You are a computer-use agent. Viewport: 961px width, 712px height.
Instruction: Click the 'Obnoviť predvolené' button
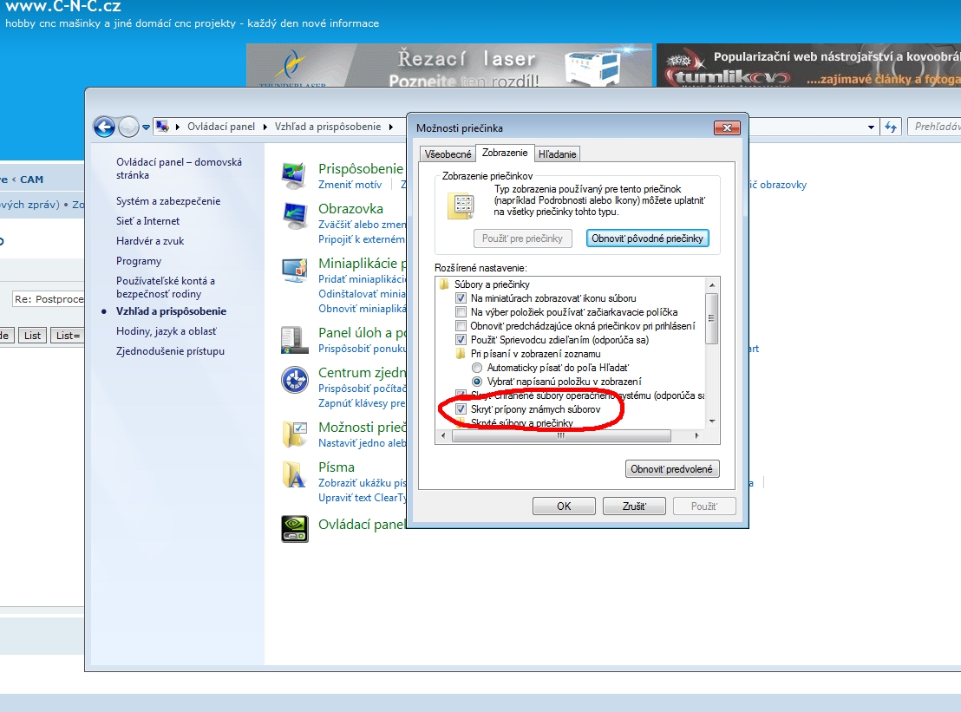click(x=672, y=469)
